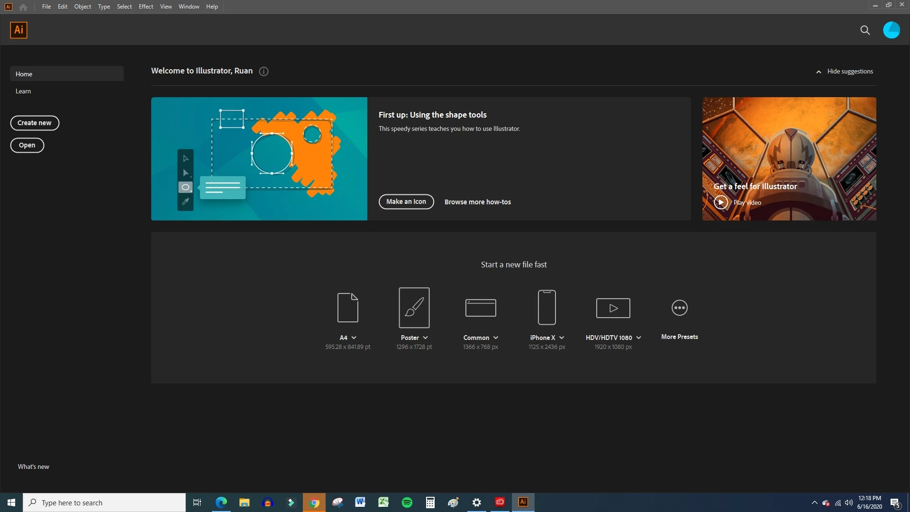The image size is (910, 512).
Task: Click the info icon beside welcome heading
Action: pyautogui.click(x=264, y=72)
